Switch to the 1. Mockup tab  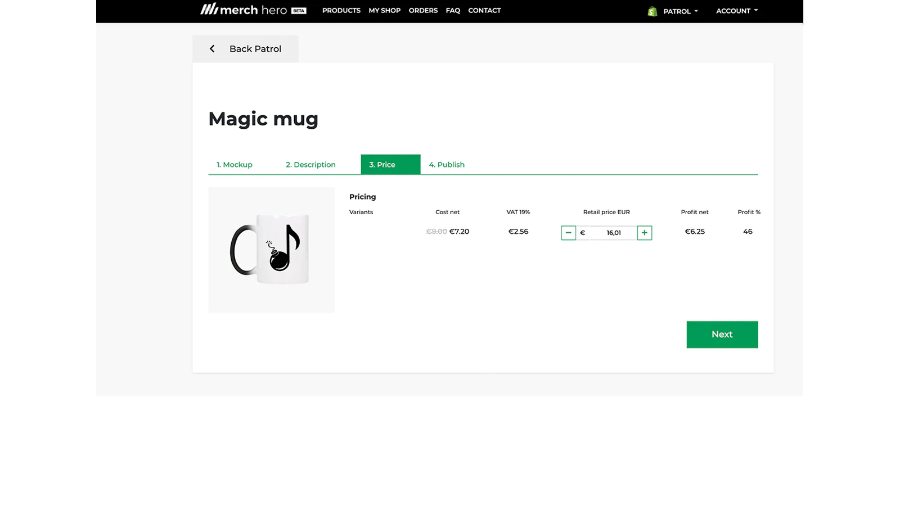(x=235, y=165)
